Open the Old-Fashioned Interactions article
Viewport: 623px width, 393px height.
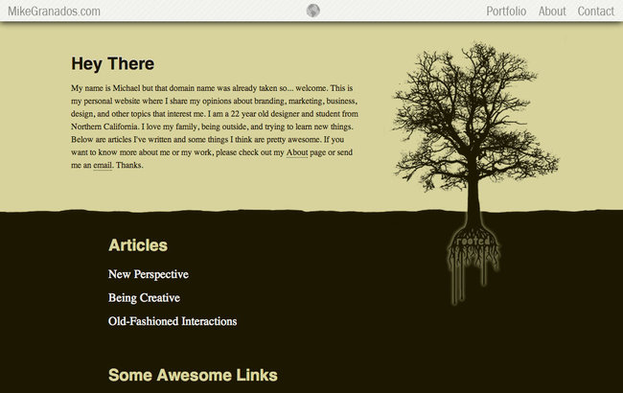pyautogui.click(x=173, y=321)
